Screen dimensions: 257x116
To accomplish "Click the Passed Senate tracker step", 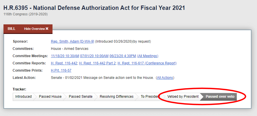I will click(81, 97).
